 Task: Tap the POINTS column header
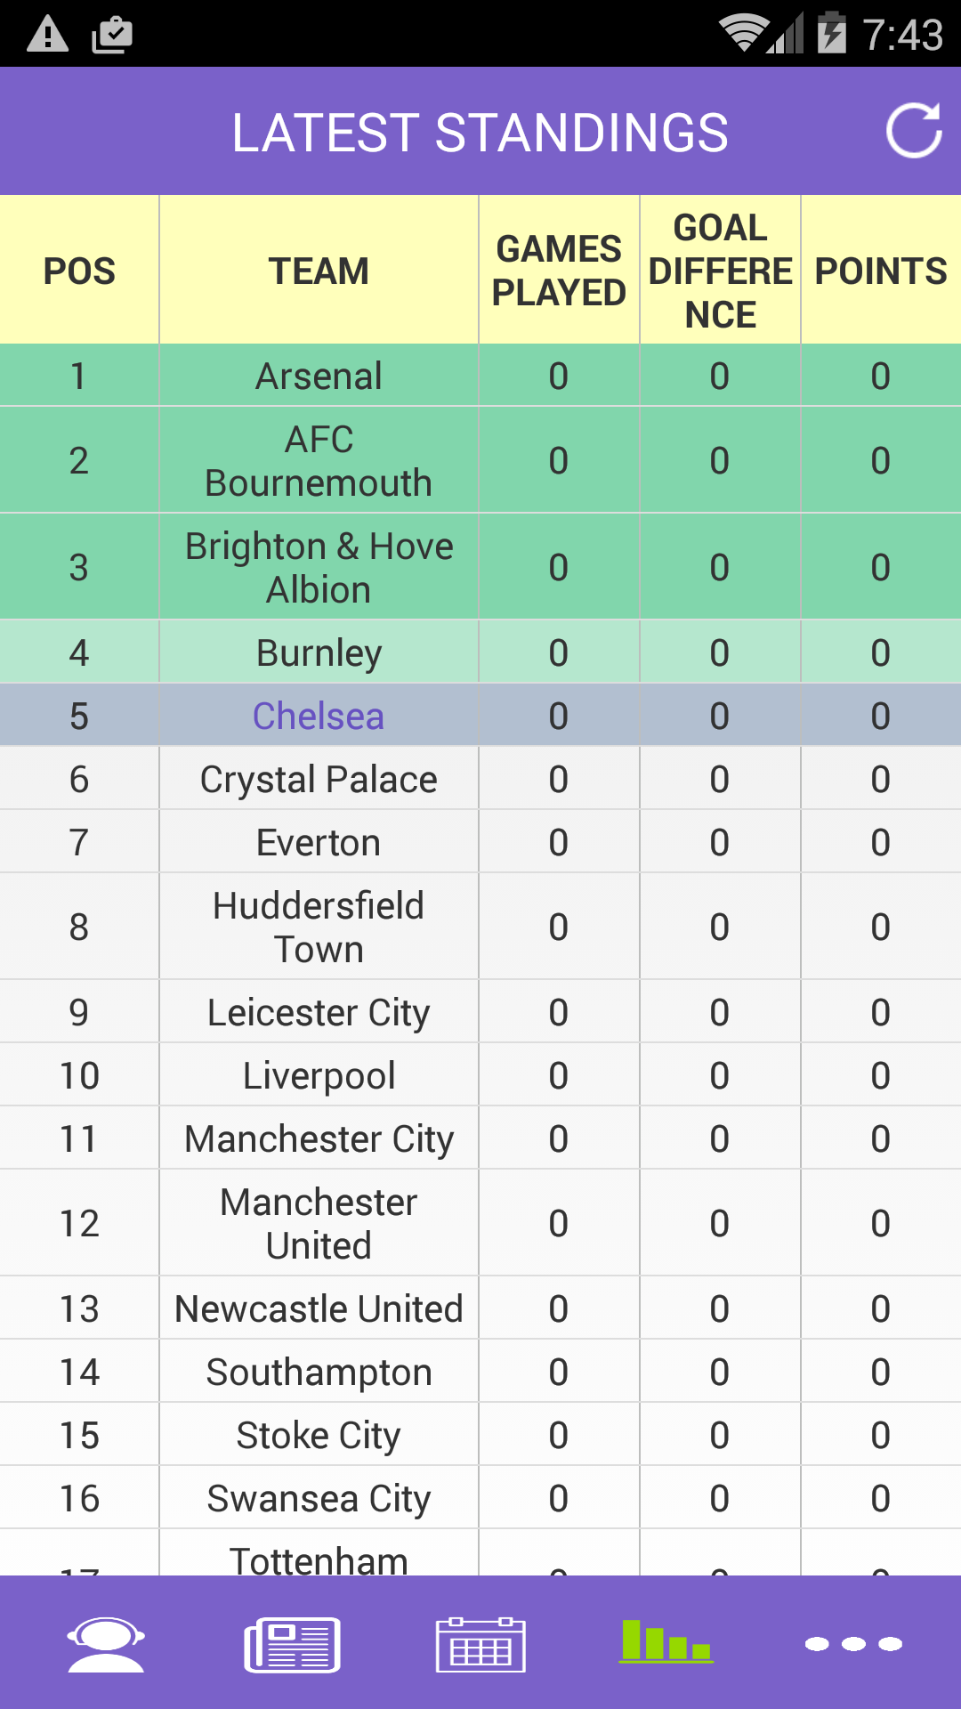pyautogui.click(x=881, y=271)
